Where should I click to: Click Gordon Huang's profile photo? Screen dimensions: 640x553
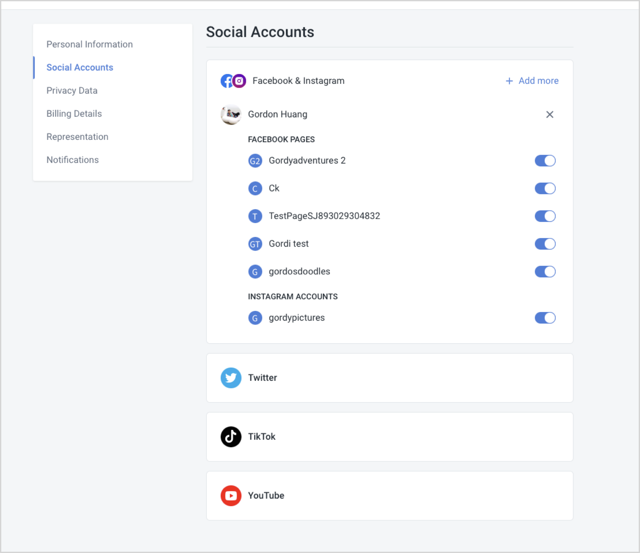point(231,115)
